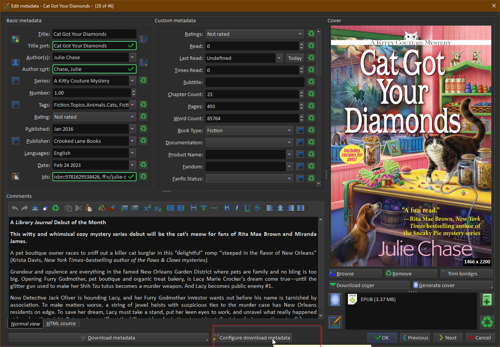500x347 pixels.
Task: Clear the Published date recycle icon
Action: click(x=143, y=129)
